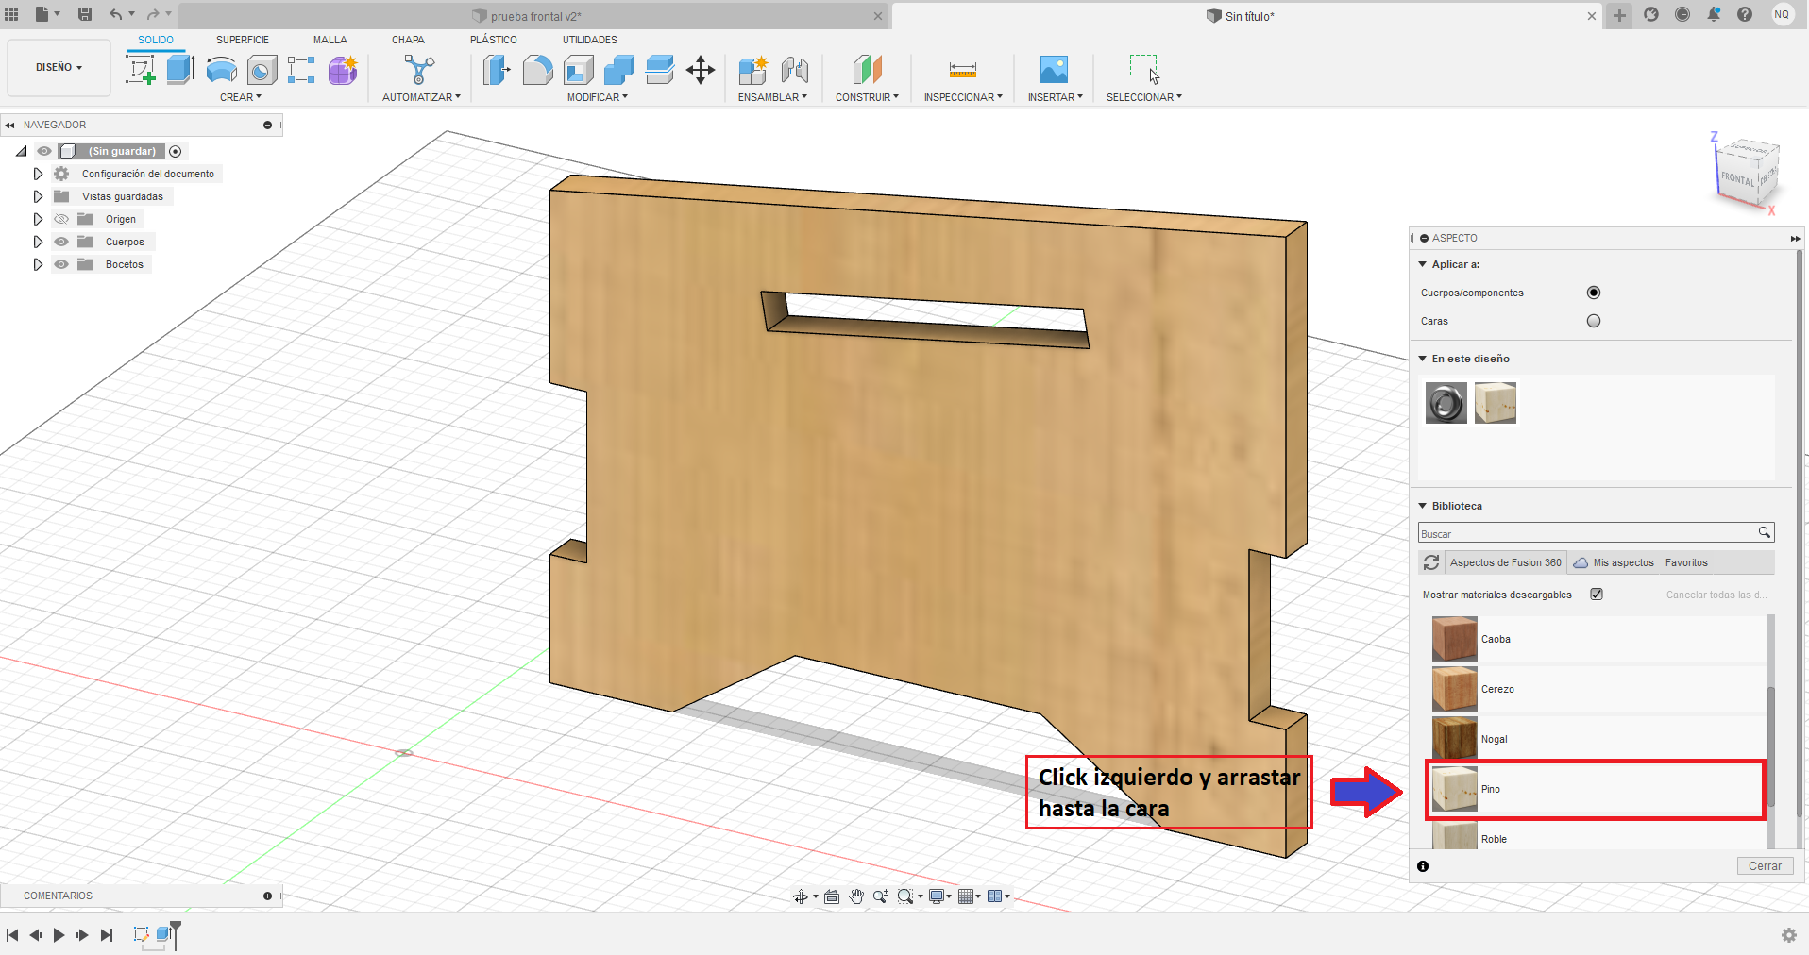
Task: Toggle visibility eye of Cuerpos folder
Action: point(61,242)
